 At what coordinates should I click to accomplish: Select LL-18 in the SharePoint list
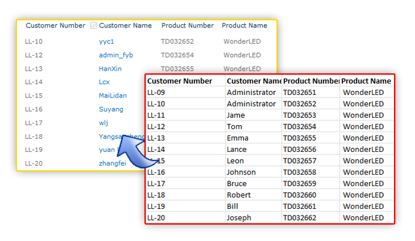tap(33, 136)
